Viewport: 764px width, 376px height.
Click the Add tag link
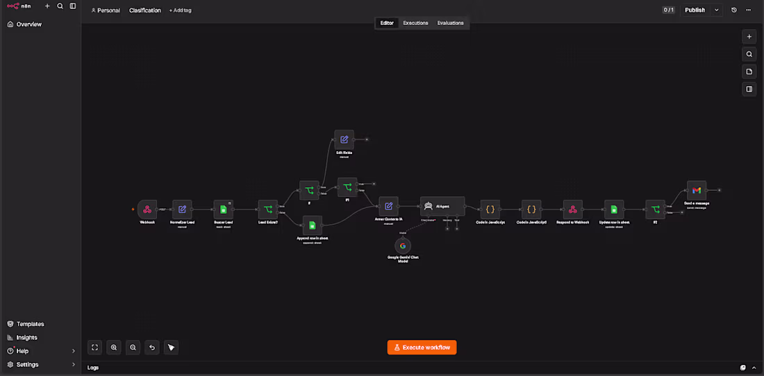coord(181,10)
